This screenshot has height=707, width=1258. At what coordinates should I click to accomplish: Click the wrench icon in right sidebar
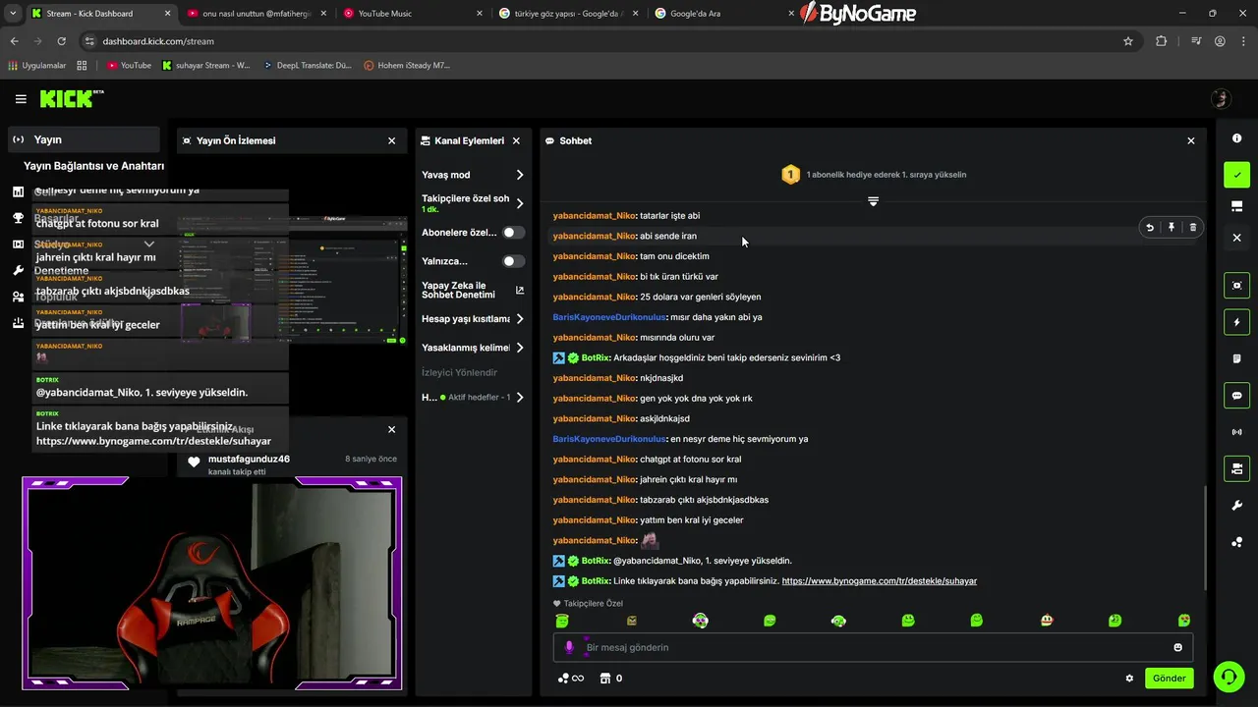point(1237,506)
